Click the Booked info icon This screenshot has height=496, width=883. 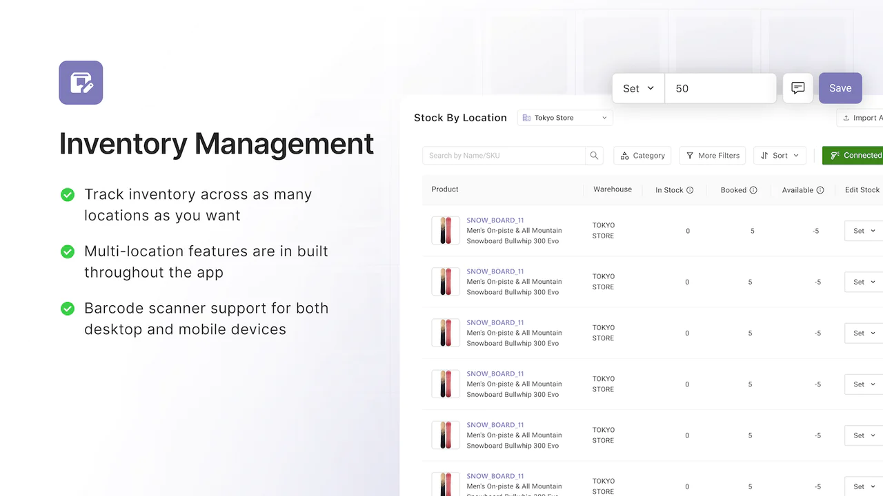click(753, 190)
